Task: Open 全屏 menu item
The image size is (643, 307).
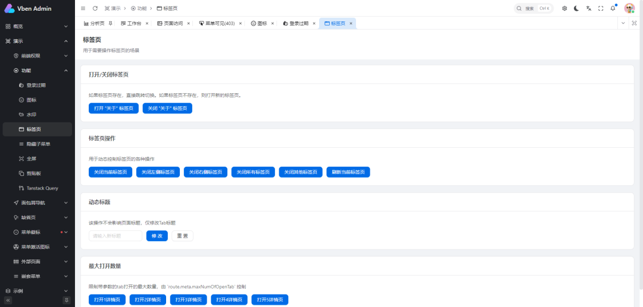Action: click(38, 159)
